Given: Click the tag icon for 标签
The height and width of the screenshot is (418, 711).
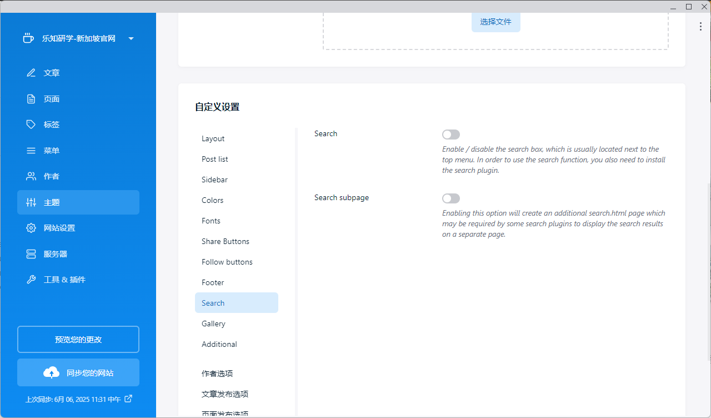Looking at the screenshot, I should (x=31, y=125).
